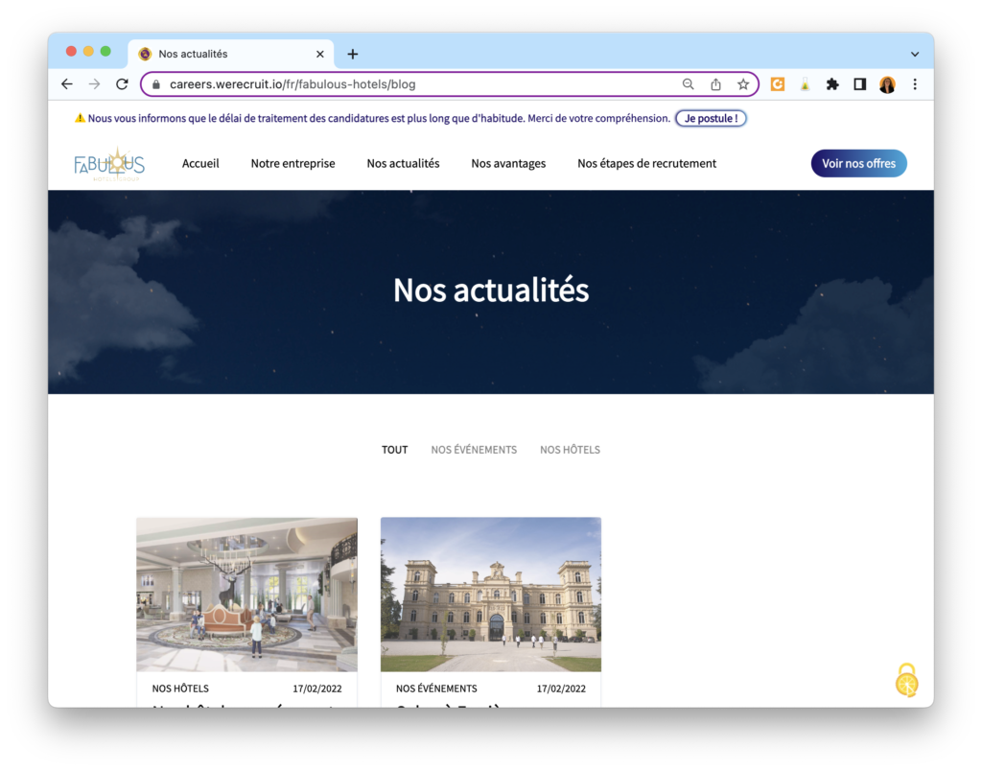Image resolution: width=982 pixels, height=771 pixels.
Task: Maximize the window with the green button
Action: coord(105,52)
